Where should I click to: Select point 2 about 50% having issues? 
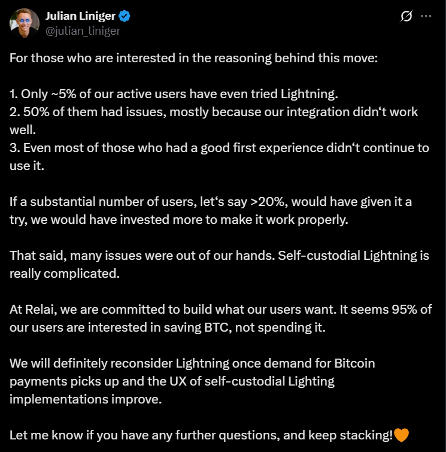pos(214,120)
